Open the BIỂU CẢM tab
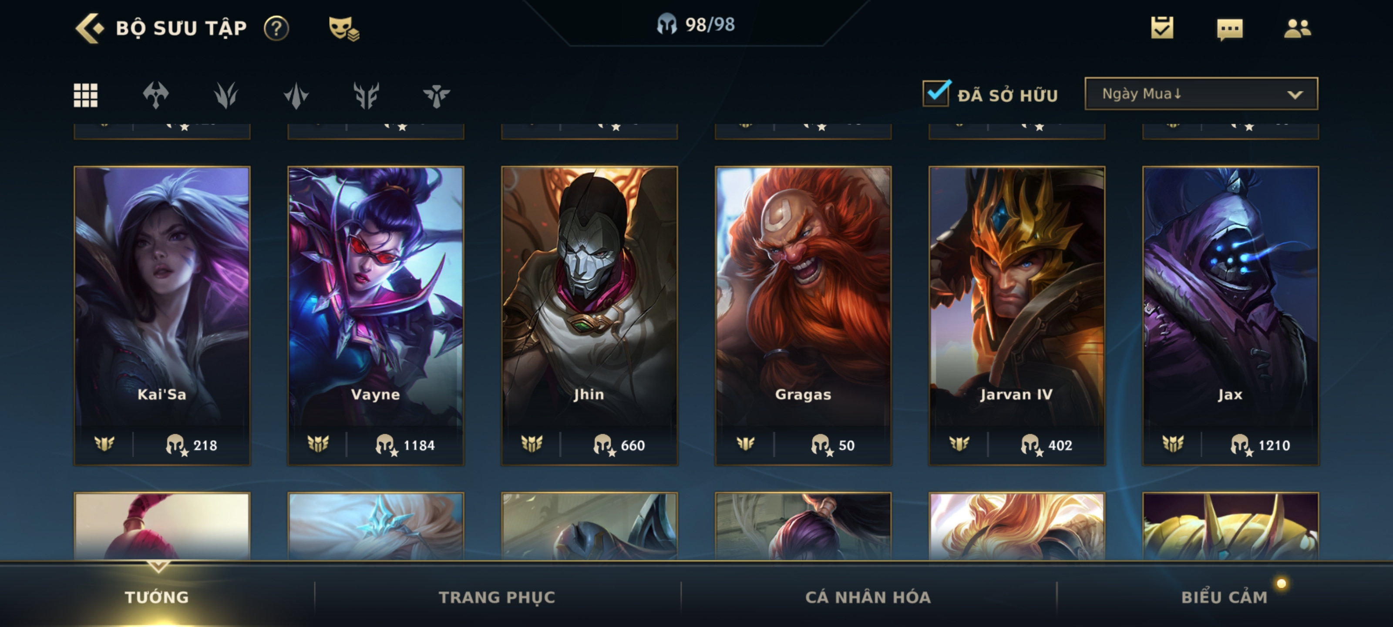This screenshot has width=1393, height=627. tap(1224, 597)
